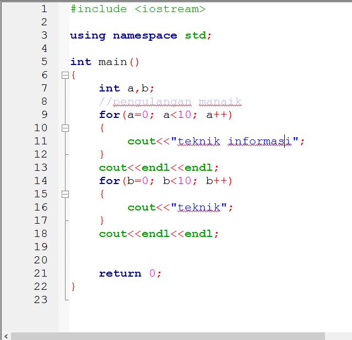
Task: Click 'cout<<endl<<endl;' on line 13
Action: tap(159, 168)
